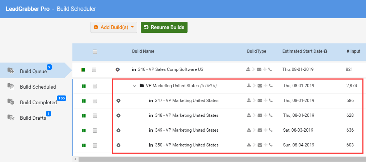This screenshot has height=162, width=366.
Task: Click input count 2,874
Action: pyautogui.click(x=352, y=86)
